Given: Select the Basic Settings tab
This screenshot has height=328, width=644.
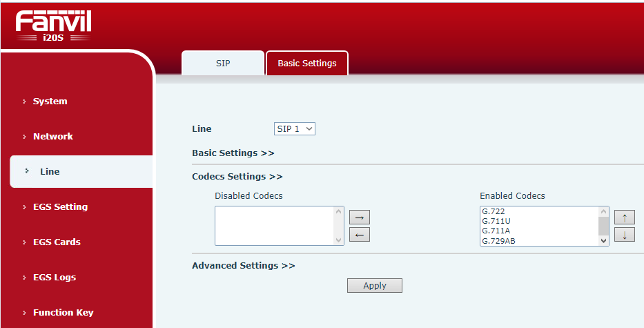Looking at the screenshot, I should [307, 64].
